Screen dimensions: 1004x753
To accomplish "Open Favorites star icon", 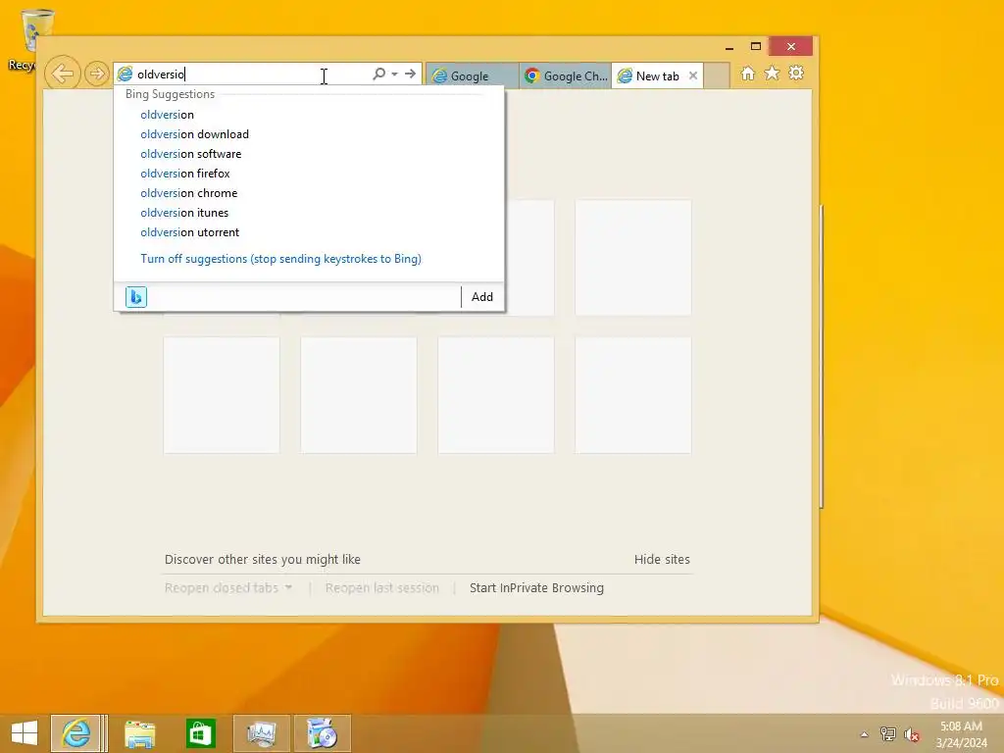I will (x=773, y=73).
